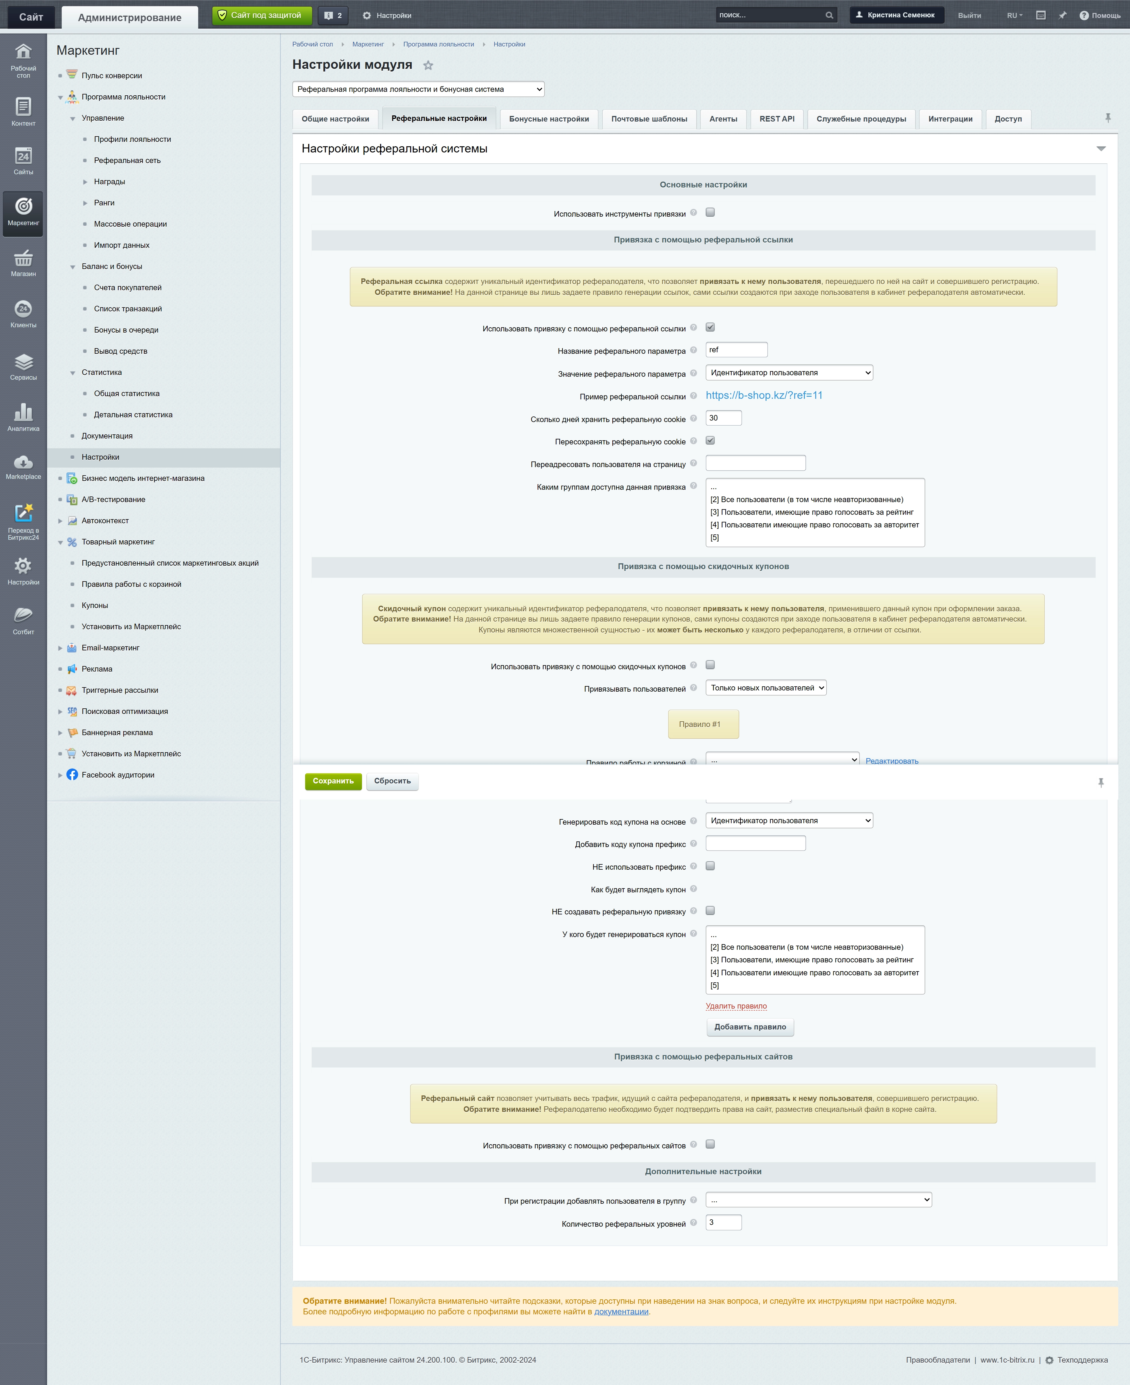This screenshot has height=1385, width=1130.
Task: Check НЕ использовать префикс
Action: point(710,866)
